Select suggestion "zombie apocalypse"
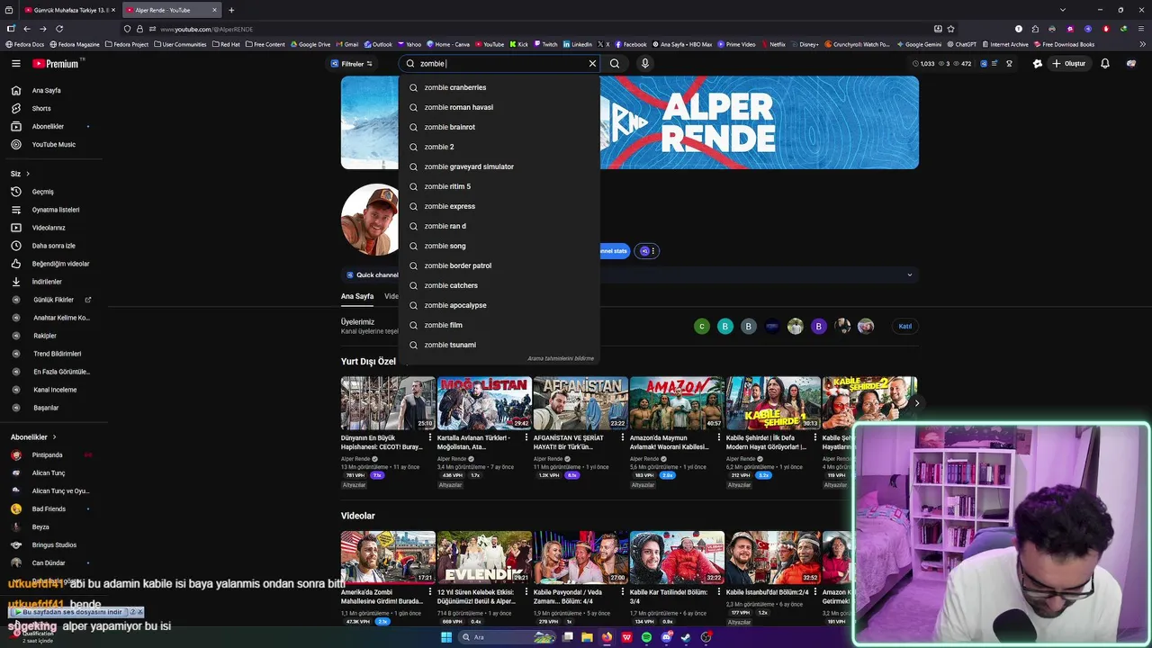This screenshot has width=1152, height=648. coord(499,305)
